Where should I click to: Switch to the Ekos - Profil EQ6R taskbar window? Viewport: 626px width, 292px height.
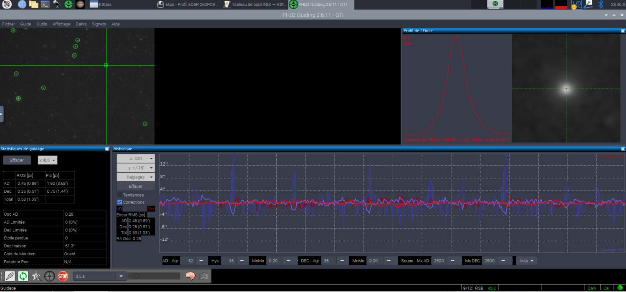[x=188, y=4]
